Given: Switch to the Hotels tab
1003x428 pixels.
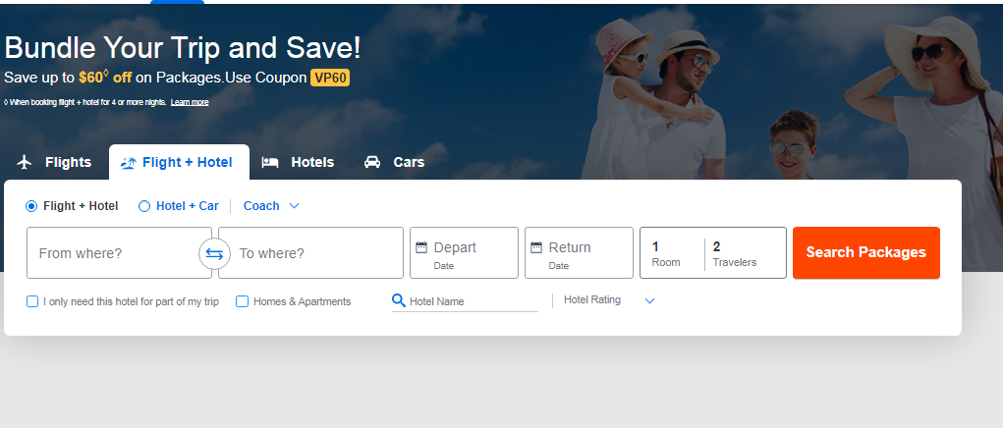Looking at the screenshot, I should 299,162.
